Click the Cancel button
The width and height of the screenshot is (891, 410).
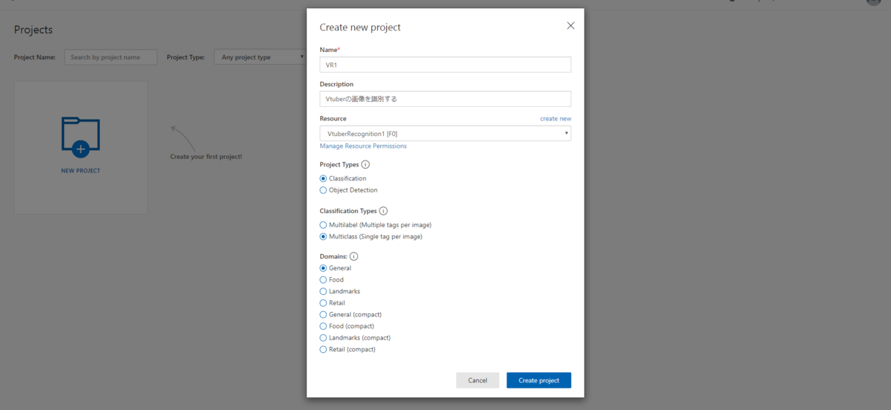477,380
